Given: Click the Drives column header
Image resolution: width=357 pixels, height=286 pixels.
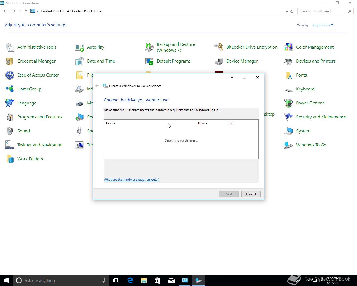Looking at the screenshot, I should [x=211, y=123].
